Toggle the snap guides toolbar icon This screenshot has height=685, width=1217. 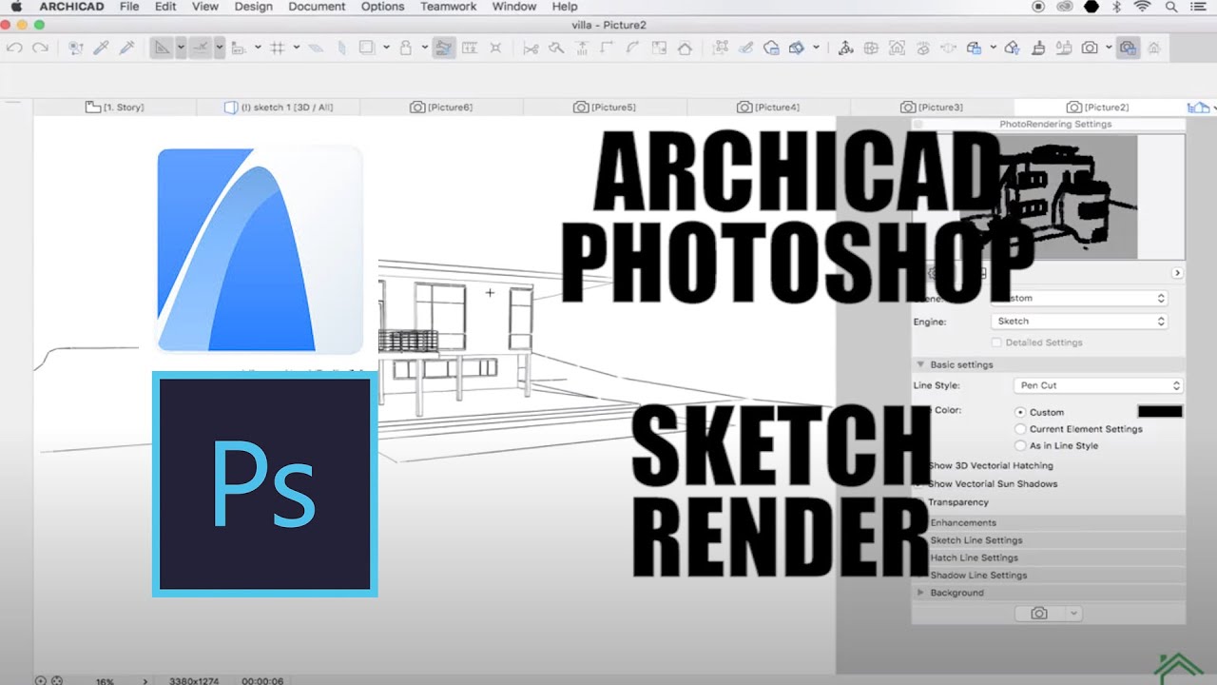200,48
